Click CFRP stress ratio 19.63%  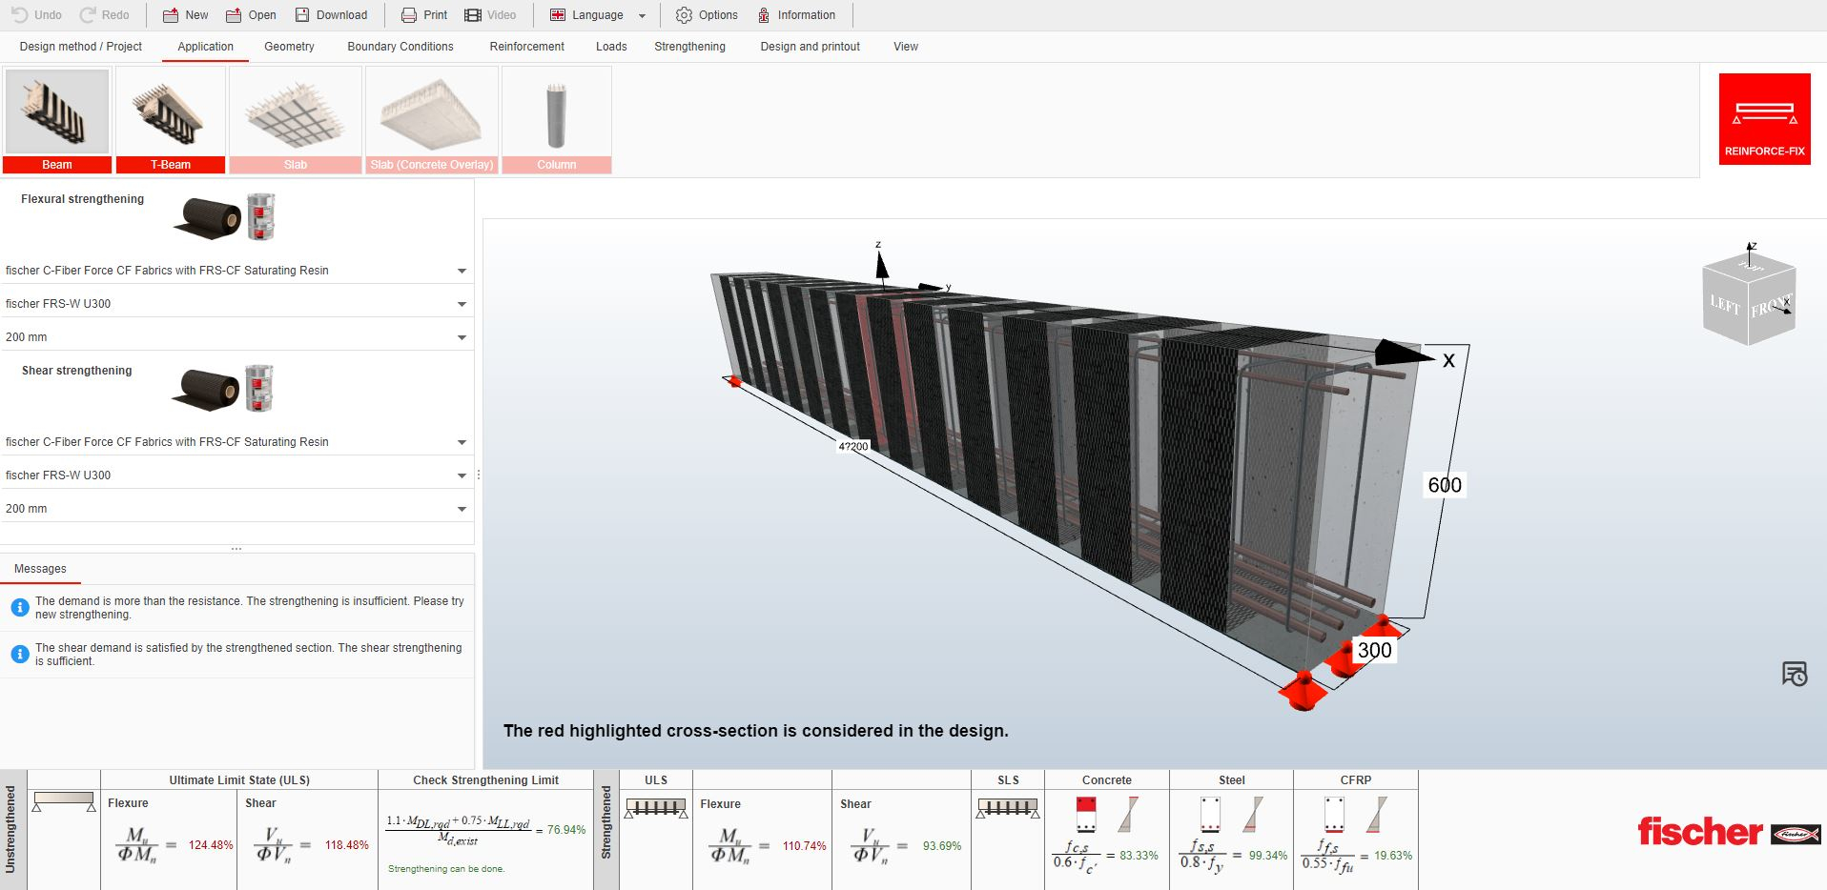click(x=1392, y=856)
